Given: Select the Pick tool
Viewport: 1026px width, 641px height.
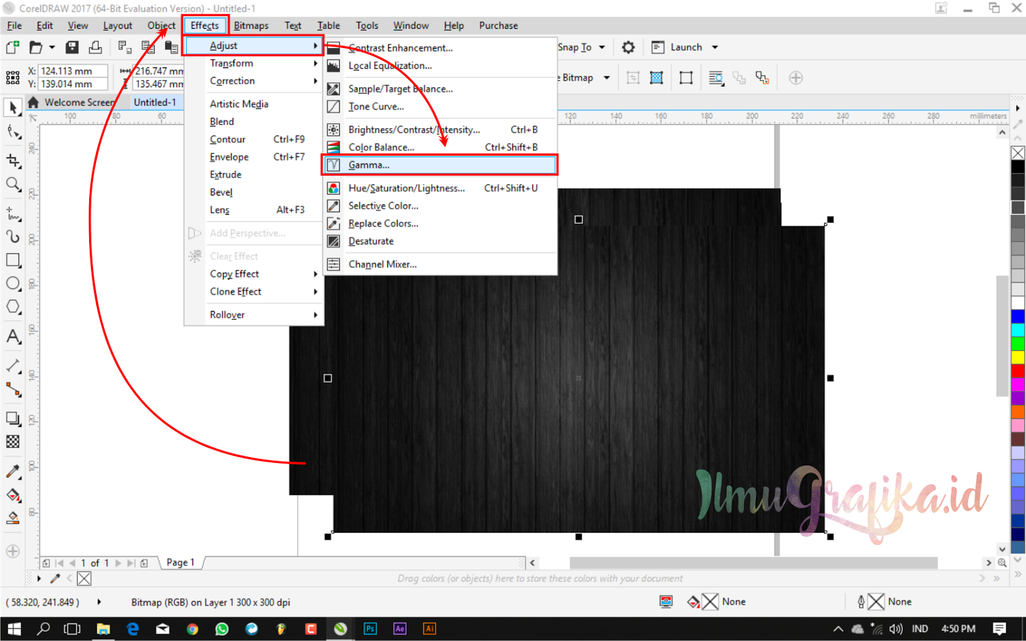Looking at the screenshot, I should tap(12, 108).
